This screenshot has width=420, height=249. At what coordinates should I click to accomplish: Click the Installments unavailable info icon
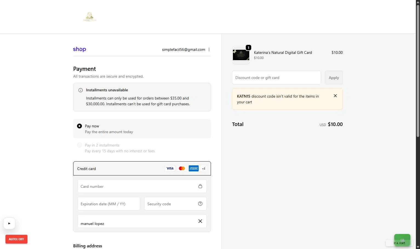(x=81, y=90)
